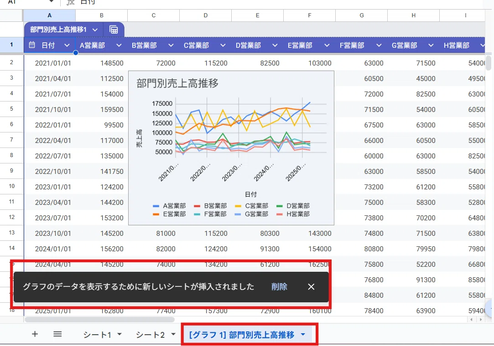Click 削除 in the notification toast
Viewport: 494px width, 346px height.
[279, 286]
